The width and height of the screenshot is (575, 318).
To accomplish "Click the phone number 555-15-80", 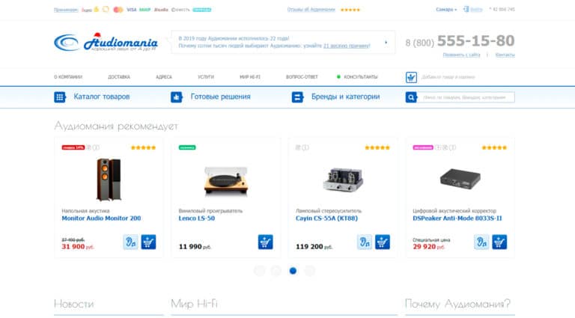I will (475, 41).
